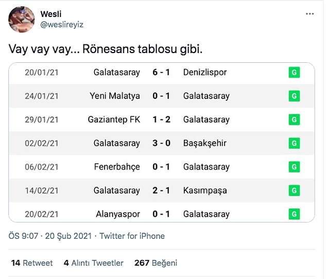This screenshot has height=279, width=327.
Task: Open the three-dot more options menu
Action: tap(309, 14)
